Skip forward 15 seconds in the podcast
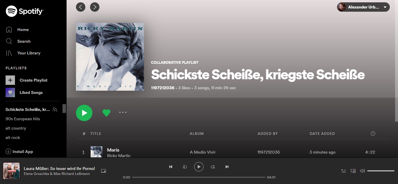This screenshot has width=398, height=184. pos(213,167)
